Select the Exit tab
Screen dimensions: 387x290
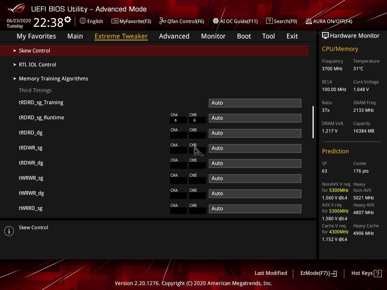tap(292, 36)
